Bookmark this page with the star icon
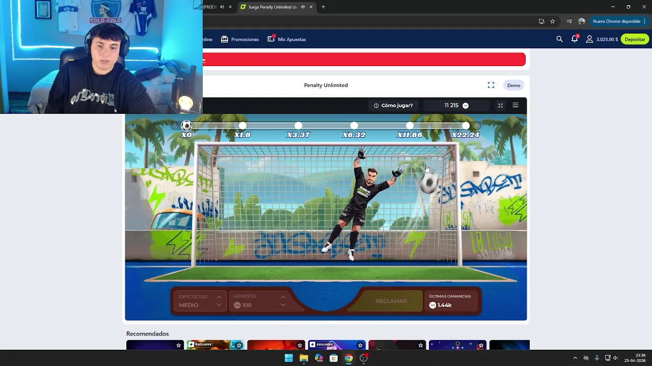Screen dimensions: 652x366 [x=553, y=21]
